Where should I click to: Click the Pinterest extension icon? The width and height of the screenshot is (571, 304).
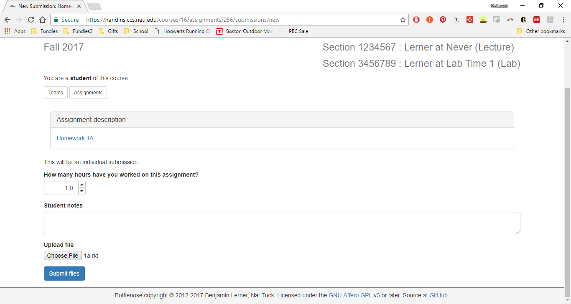(x=443, y=20)
